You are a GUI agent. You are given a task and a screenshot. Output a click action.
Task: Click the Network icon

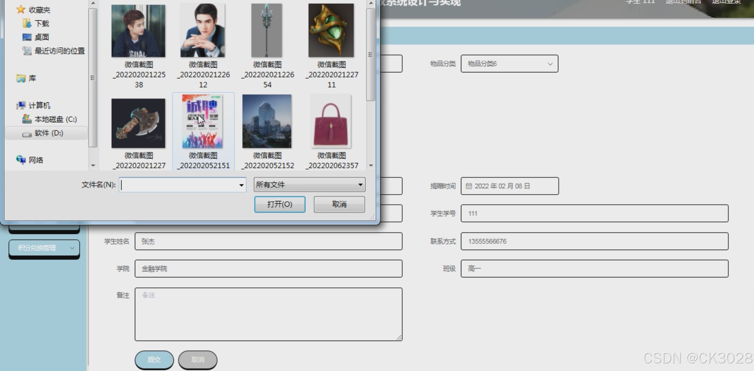21,160
